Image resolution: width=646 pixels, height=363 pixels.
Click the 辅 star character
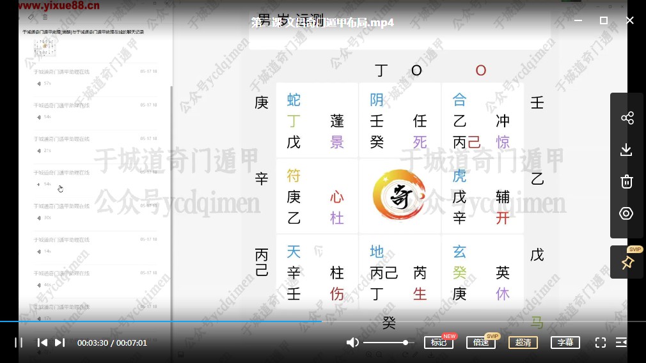tap(503, 197)
